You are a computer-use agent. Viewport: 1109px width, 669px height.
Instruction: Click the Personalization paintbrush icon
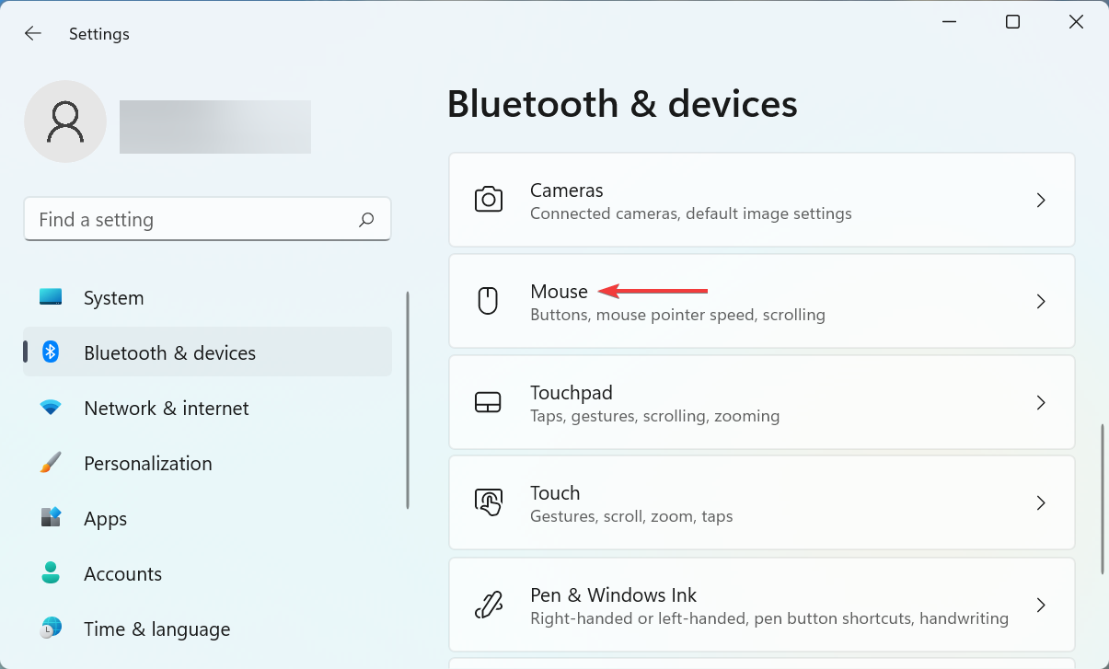(x=49, y=463)
